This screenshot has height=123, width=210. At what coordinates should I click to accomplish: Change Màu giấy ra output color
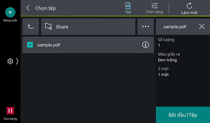183,57
